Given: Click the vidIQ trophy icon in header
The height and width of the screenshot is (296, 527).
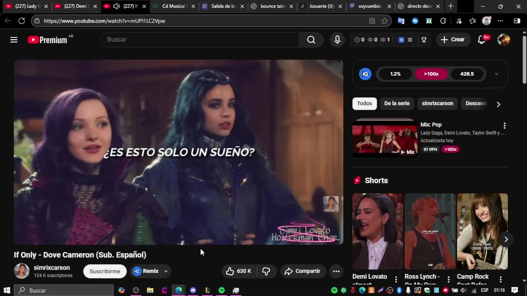Looking at the screenshot, I should tap(424, 40).
